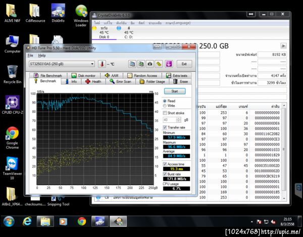
Task: Click the purple download arrow icon in HD Tune
Action: [x=169, y=64]
